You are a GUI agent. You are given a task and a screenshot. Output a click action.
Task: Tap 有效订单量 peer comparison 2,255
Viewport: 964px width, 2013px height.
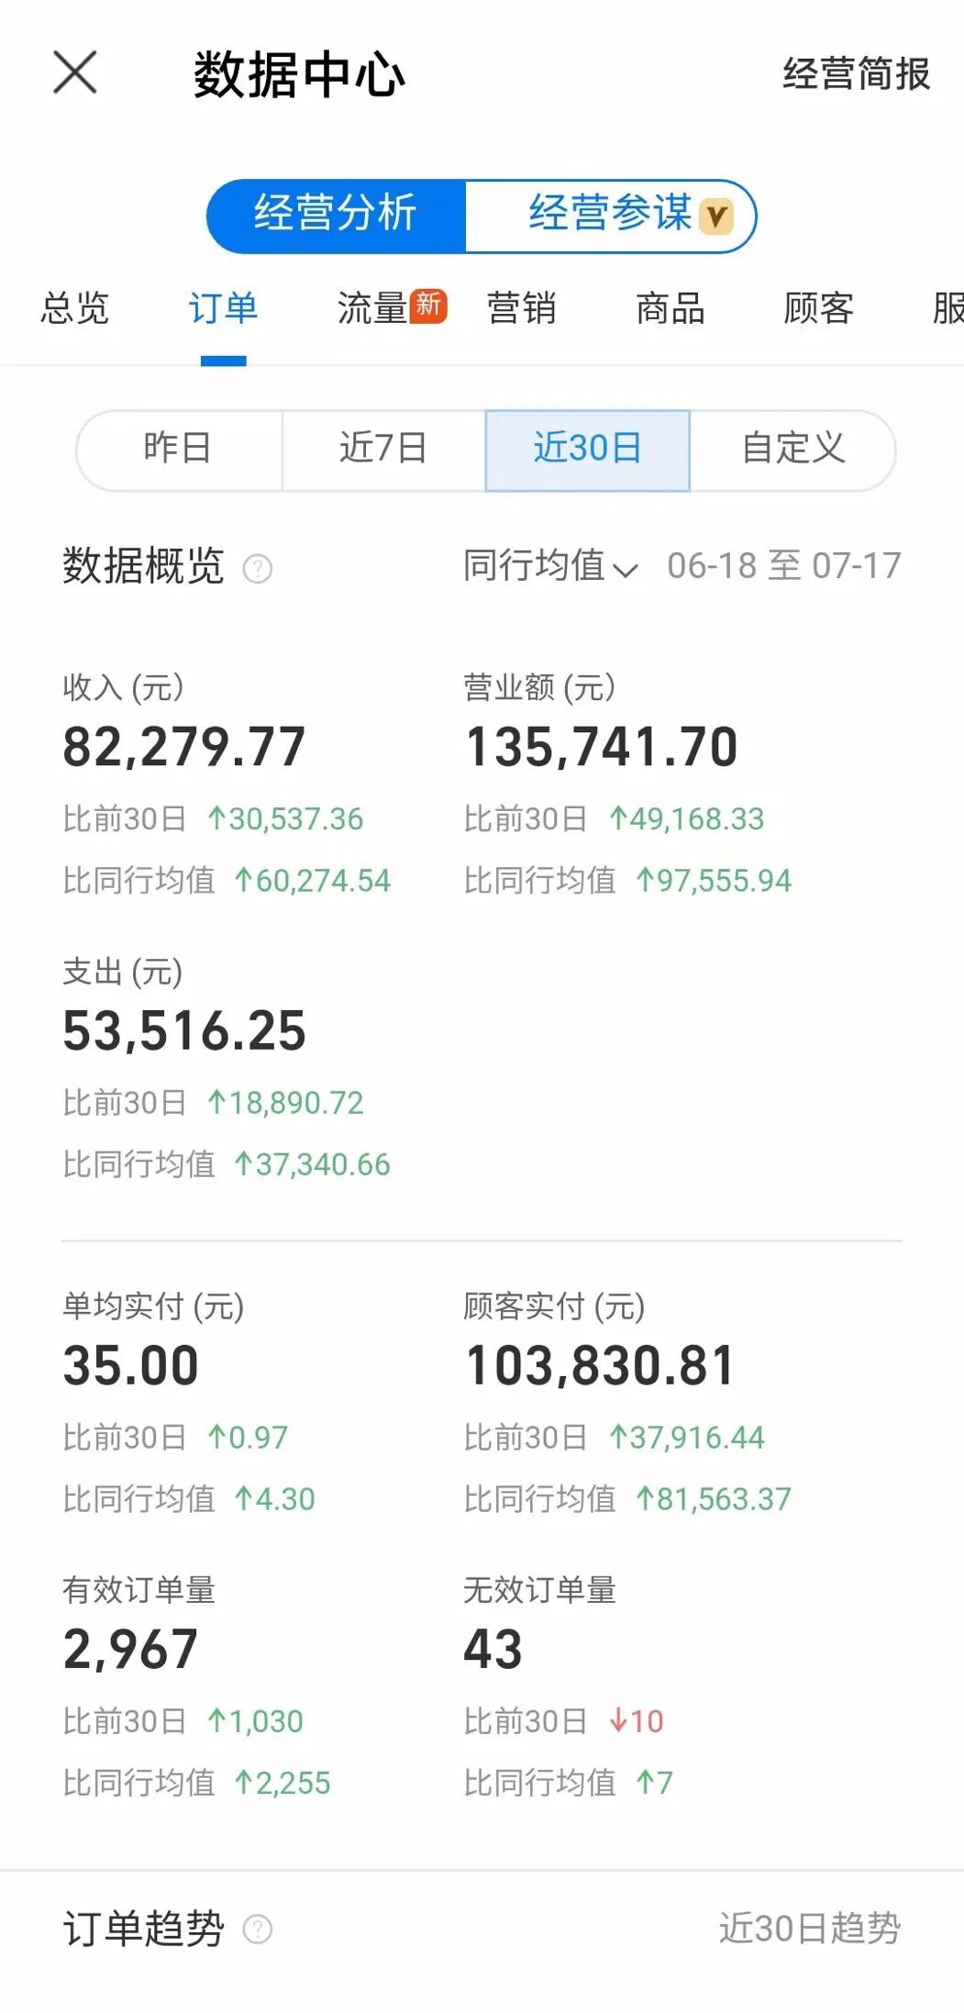[283, 1783]
